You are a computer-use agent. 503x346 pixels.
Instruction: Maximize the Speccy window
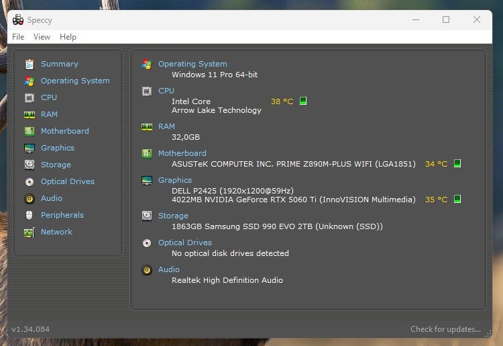pyautogui.click(x=446, y=19)
